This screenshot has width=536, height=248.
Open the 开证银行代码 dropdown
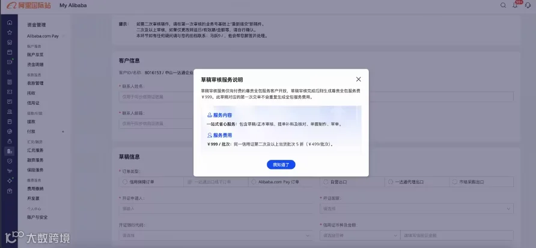216,235
